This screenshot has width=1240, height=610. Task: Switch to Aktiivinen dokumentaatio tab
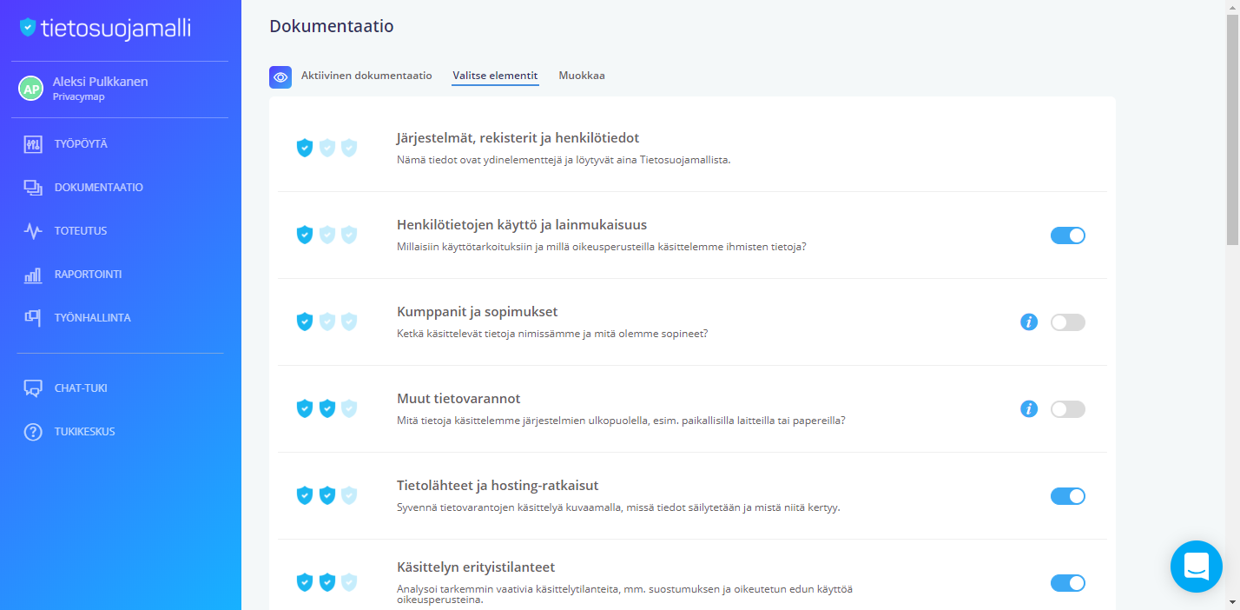click(366, 76)
